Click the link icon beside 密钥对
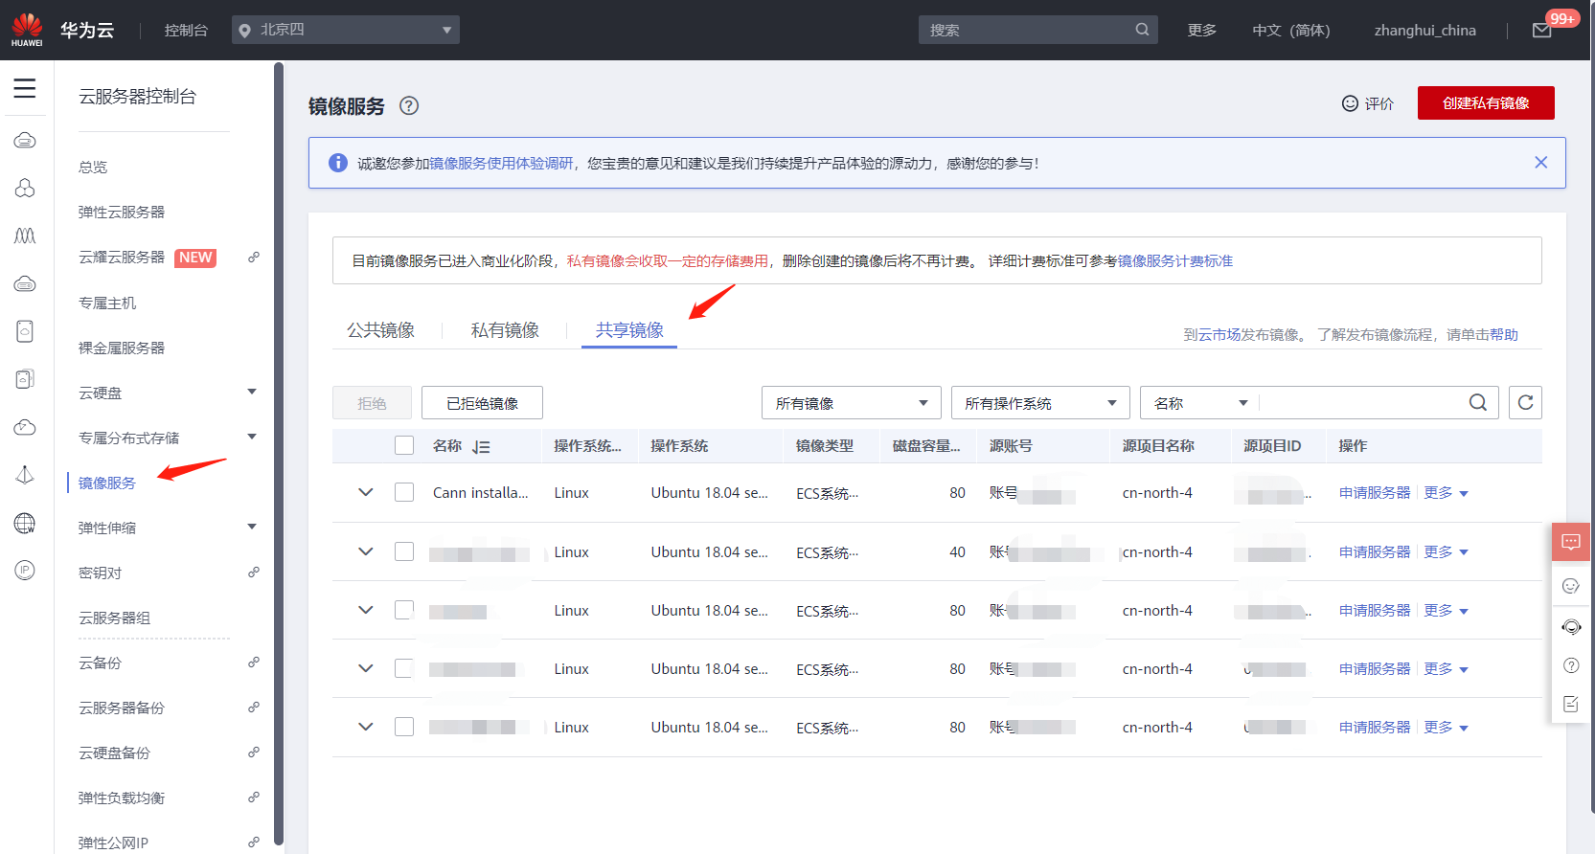1595x854 pixels. coord(254,573)
